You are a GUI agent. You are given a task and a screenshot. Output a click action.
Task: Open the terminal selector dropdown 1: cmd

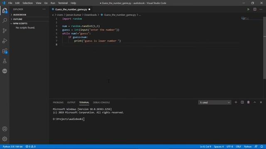point(214,103)
